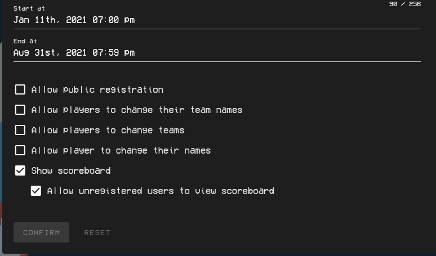Open the Start at date field
The width and height of the screenshot is (436, 256).
tap(217, 20)
